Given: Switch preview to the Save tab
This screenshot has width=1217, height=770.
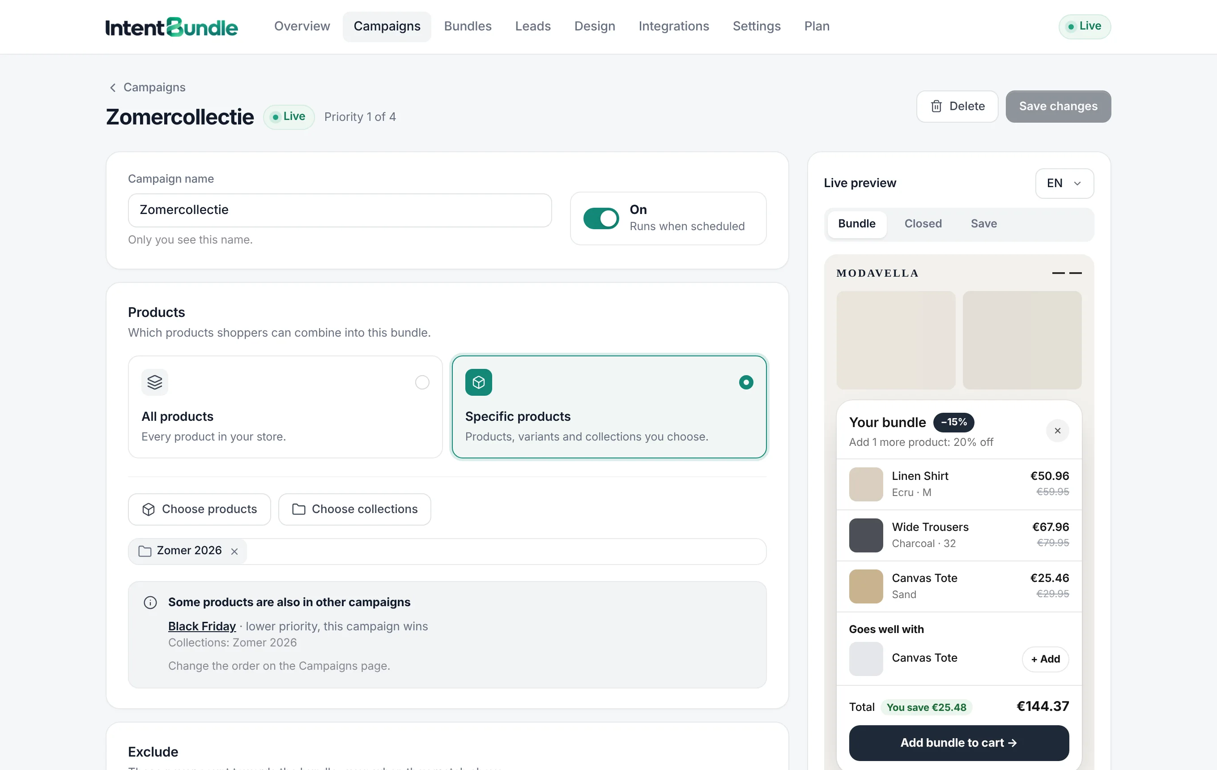Looking at the screenshot, I should [983, 224].
